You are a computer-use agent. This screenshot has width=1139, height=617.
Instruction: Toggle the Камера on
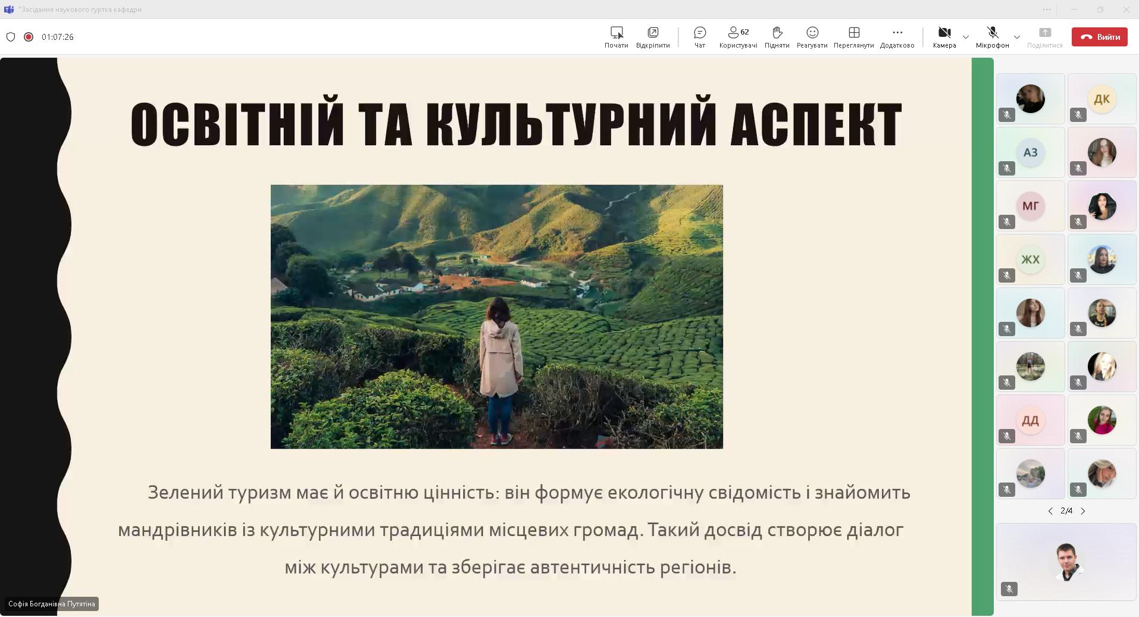tap(944, 37)
